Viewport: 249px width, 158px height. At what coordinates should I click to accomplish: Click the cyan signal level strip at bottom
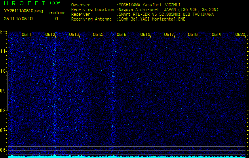127,156
